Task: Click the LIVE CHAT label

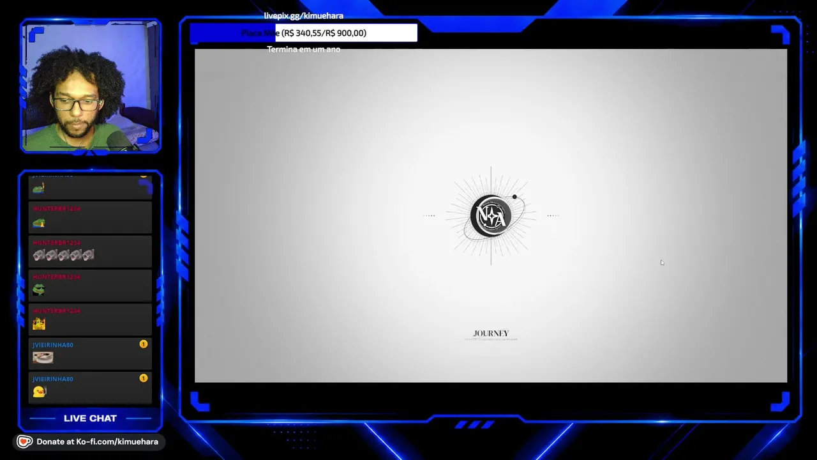Action: pyautogui.click(x=90, y=418)
